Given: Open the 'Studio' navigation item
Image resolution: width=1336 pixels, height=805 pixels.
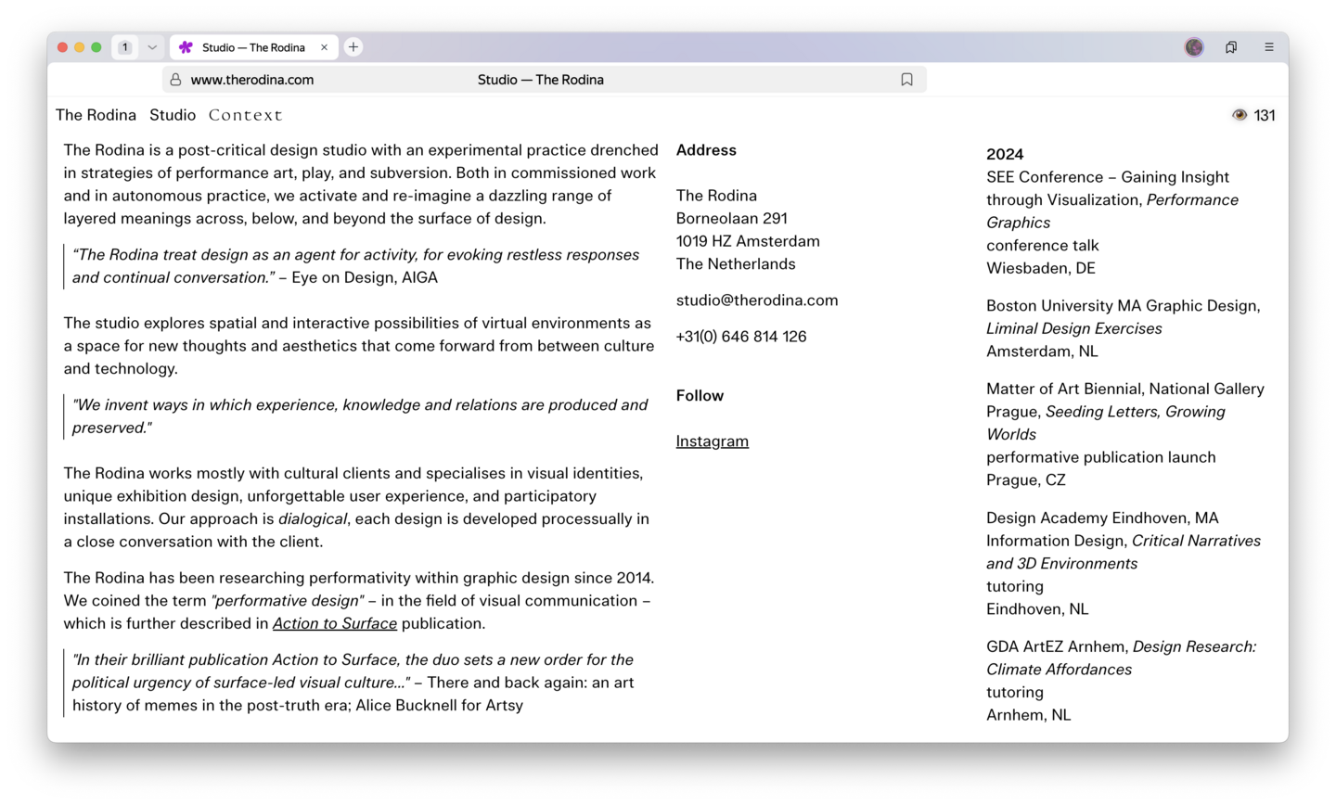Looking at the screenshot, I should pos(173,115).
